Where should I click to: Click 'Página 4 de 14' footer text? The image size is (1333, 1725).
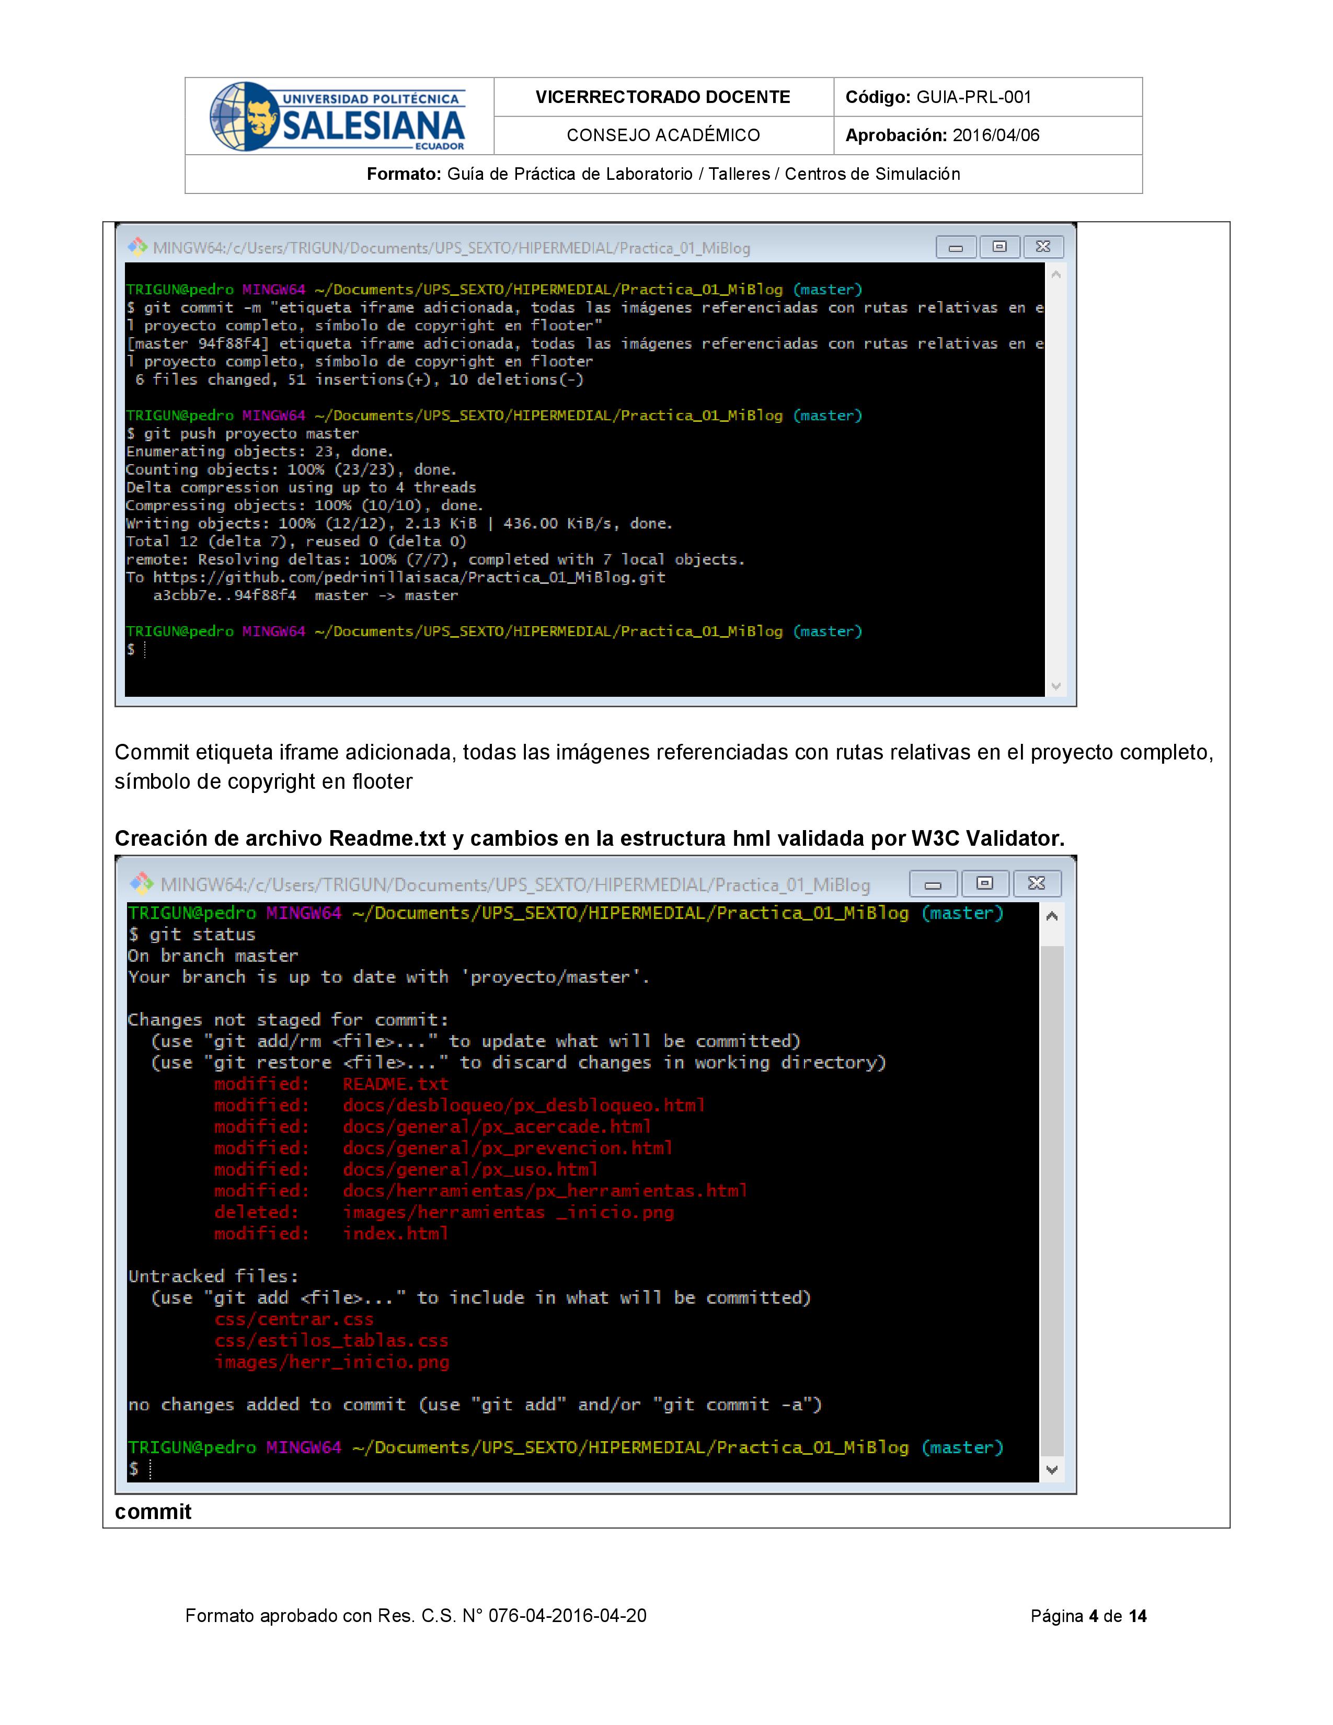tap(1088, 1616)
